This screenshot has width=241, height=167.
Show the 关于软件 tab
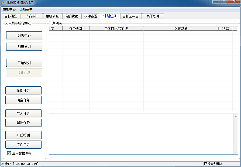(x=153, y=16)
